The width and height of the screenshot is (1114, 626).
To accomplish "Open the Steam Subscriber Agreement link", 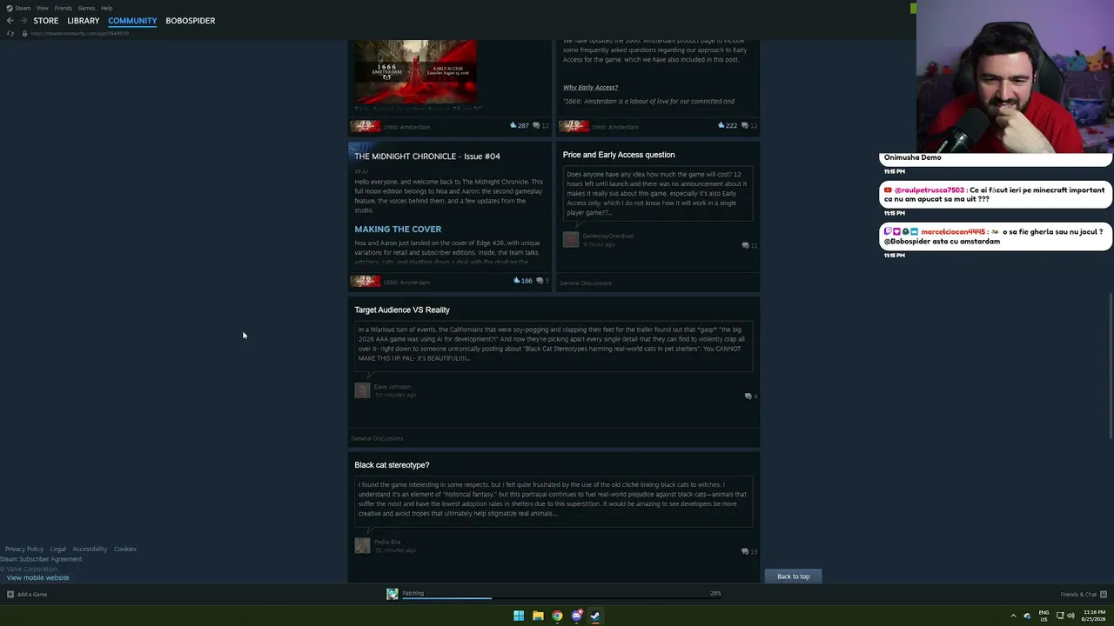I will click(41, 559).
